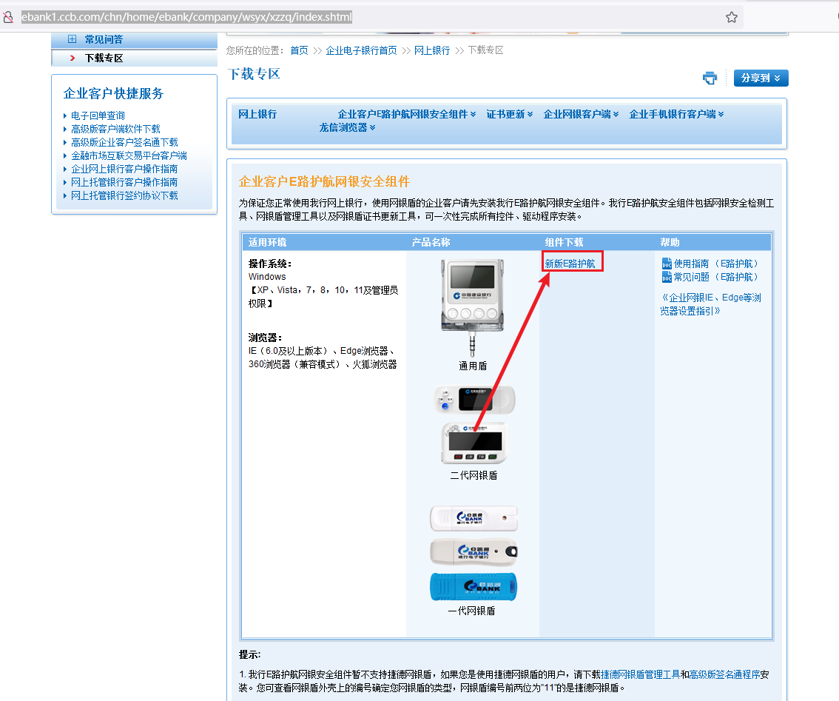Screen dimensions: 839x701
Task: Click the site security icon in address bar
Action: [x=8, y=17]
